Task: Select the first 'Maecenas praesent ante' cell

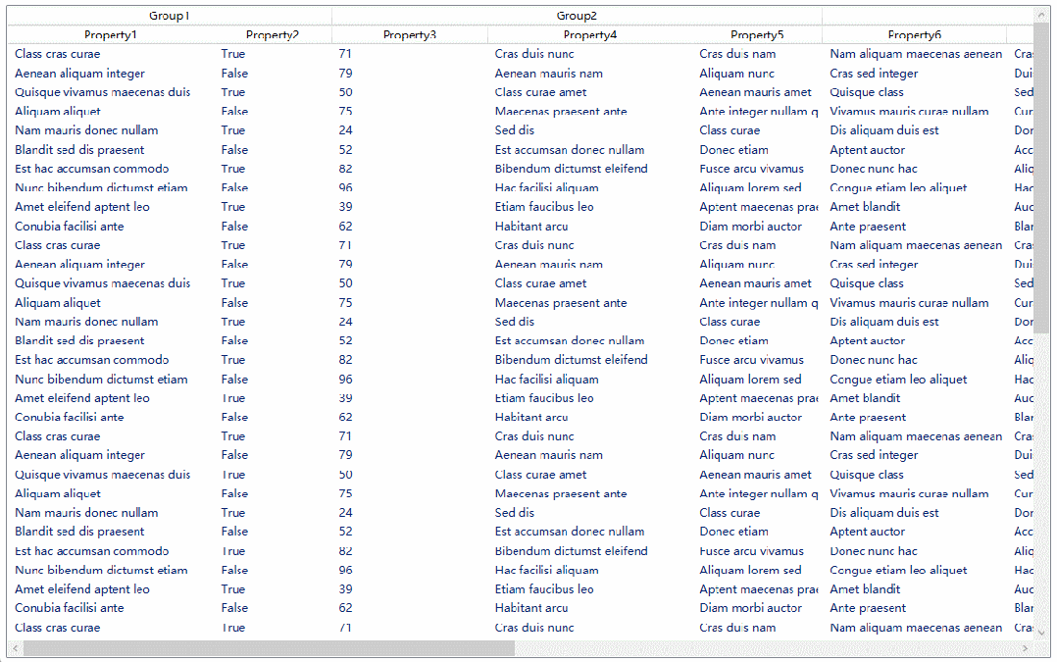Action: coord(590,111)
